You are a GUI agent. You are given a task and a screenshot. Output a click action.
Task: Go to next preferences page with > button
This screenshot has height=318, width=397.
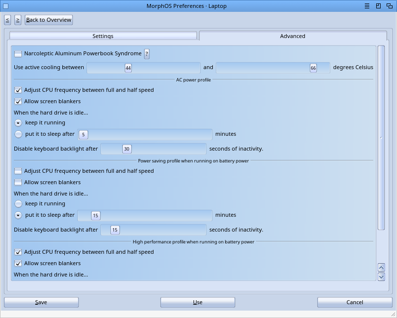[x=18, y=20]
